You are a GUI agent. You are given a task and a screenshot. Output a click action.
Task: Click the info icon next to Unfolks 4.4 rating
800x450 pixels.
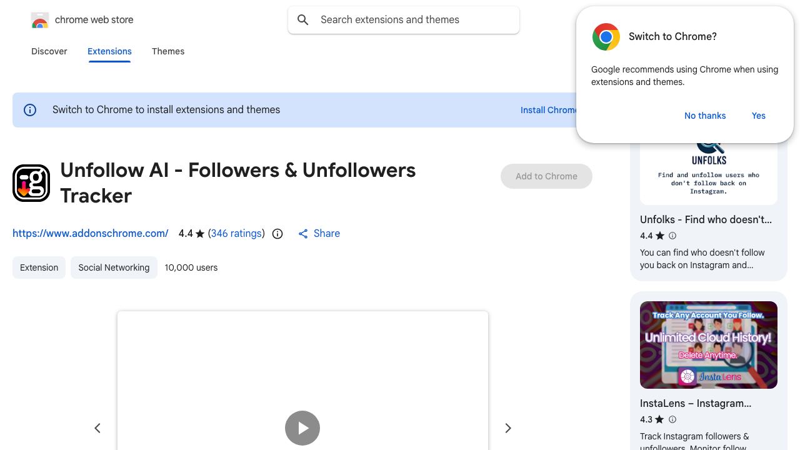(672, 236)
